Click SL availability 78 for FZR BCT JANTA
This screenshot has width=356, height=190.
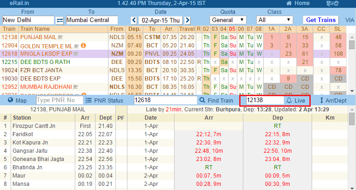[338, 70]
